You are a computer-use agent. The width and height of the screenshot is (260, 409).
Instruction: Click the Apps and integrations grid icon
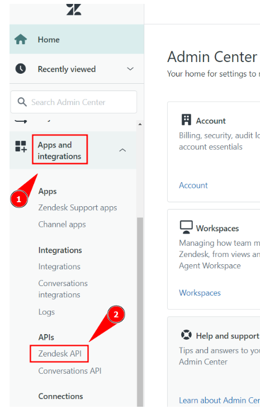pos(21,146)
